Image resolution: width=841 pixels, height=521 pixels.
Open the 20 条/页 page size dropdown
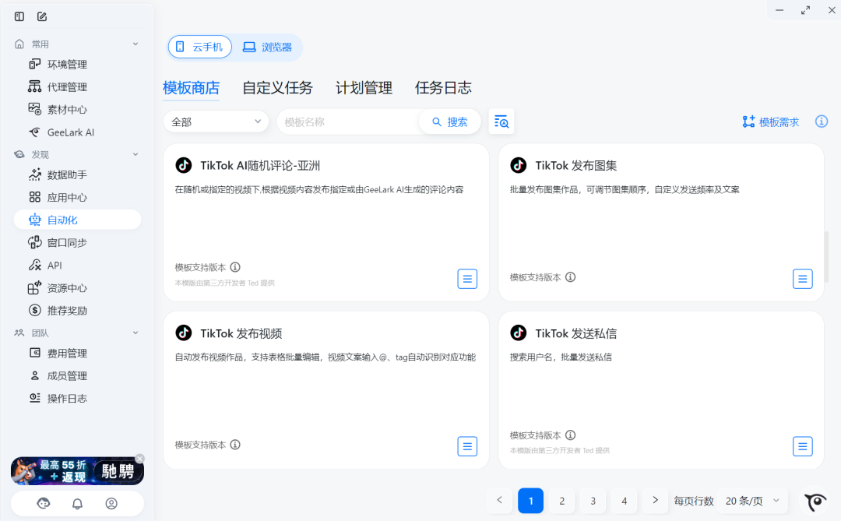[x=751, y=501]
